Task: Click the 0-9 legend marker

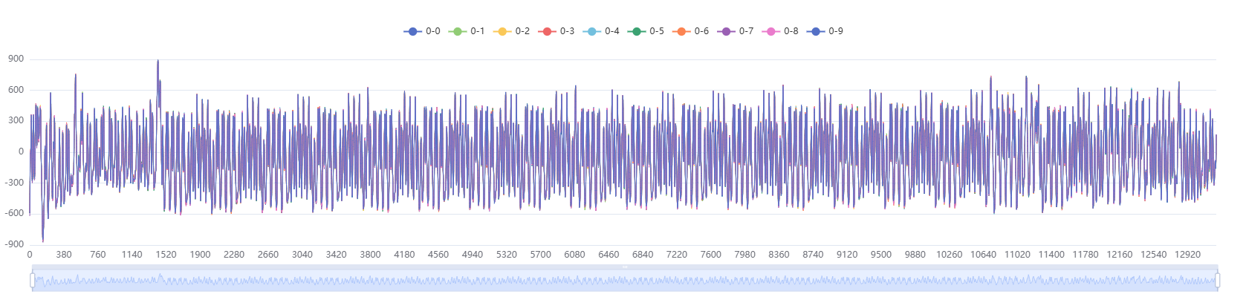Action: [x=816, y=31]
